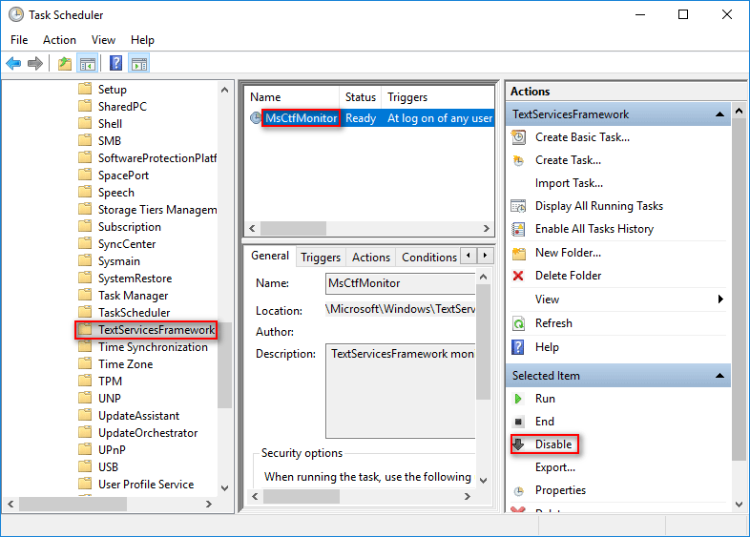Screen dimensions: 750x537
Task: Click Disable under Selected Item
Action: 552,444
